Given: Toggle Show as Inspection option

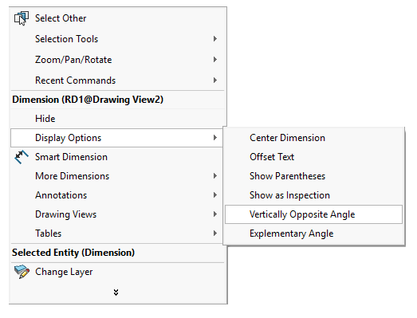Looking at the screenshot, I should [314, 195].
